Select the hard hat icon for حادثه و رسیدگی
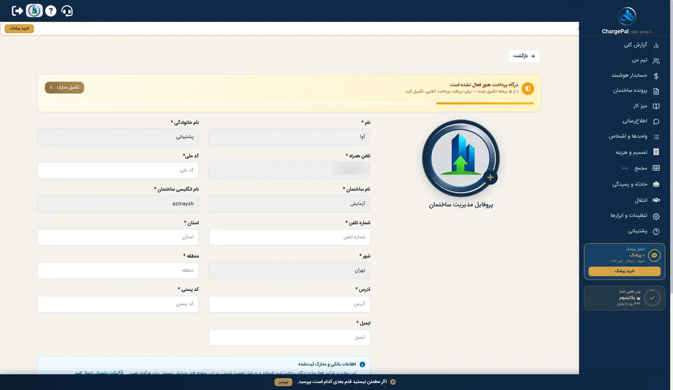Viewport: 673px width, 390px height. coord(656,184)
